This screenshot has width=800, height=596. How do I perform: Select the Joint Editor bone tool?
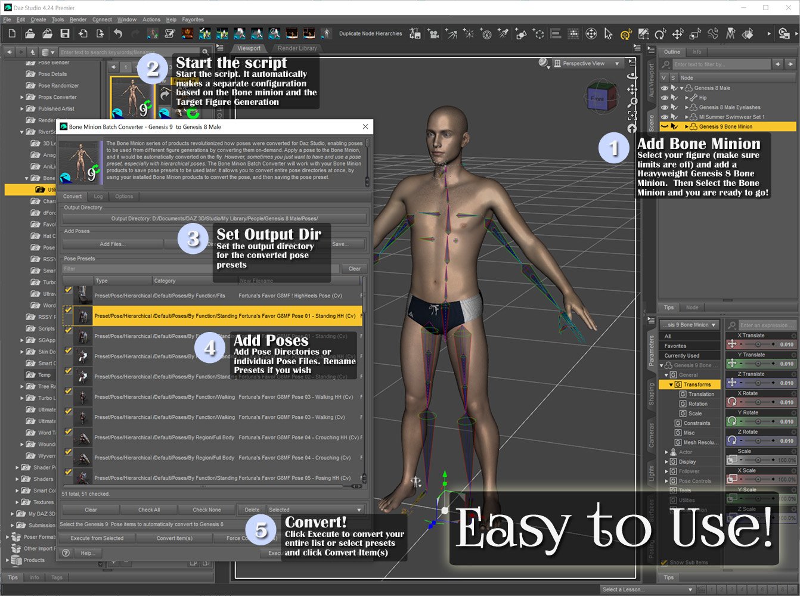tap(713, 34)
